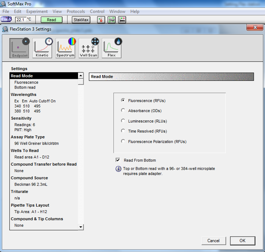The width and height of the screenshot is (265, 252).
Task: Select Assay Plate Type setting
Action: click(x=28, y=137)
